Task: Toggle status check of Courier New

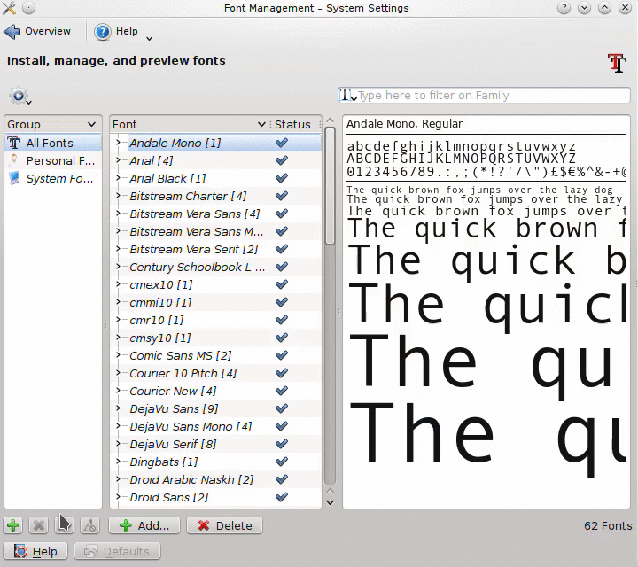Action: click(282, 391)
